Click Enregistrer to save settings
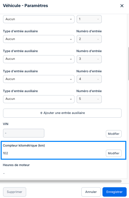 (x=115, y=192)
